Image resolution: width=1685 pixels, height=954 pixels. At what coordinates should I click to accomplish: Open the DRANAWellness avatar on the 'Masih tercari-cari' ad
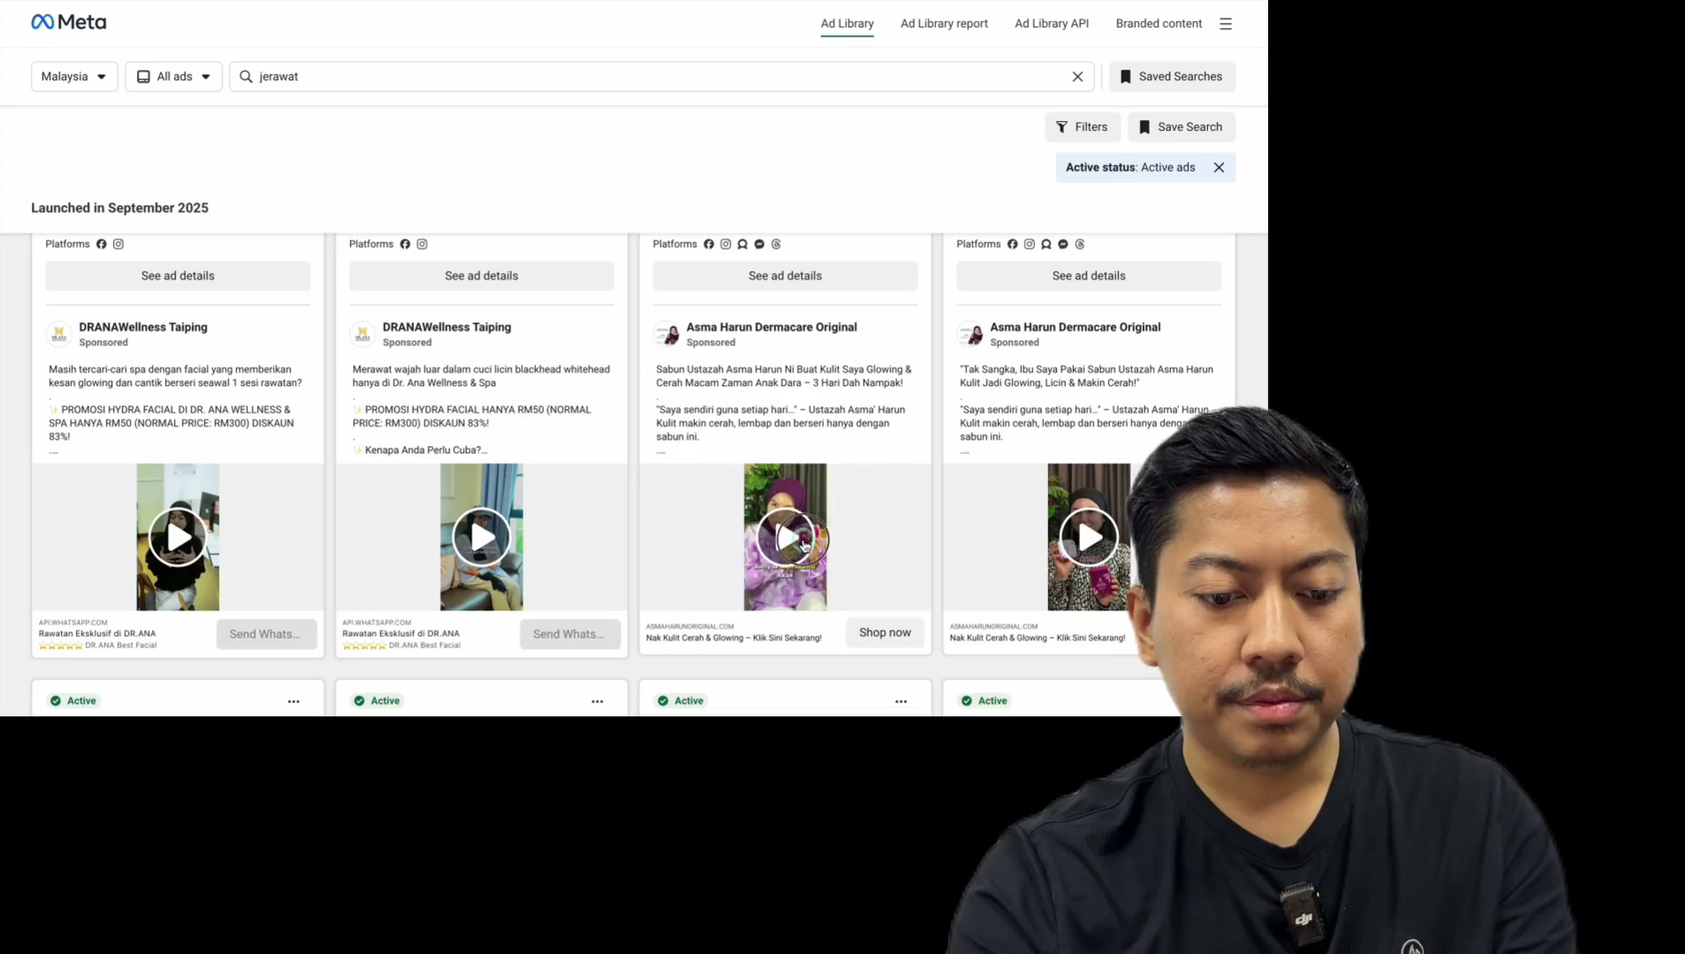pyautogui.click(x=59, y=334)
